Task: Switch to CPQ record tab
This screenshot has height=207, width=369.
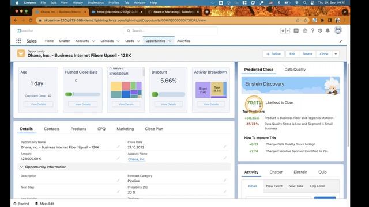Action: (101, 129)
